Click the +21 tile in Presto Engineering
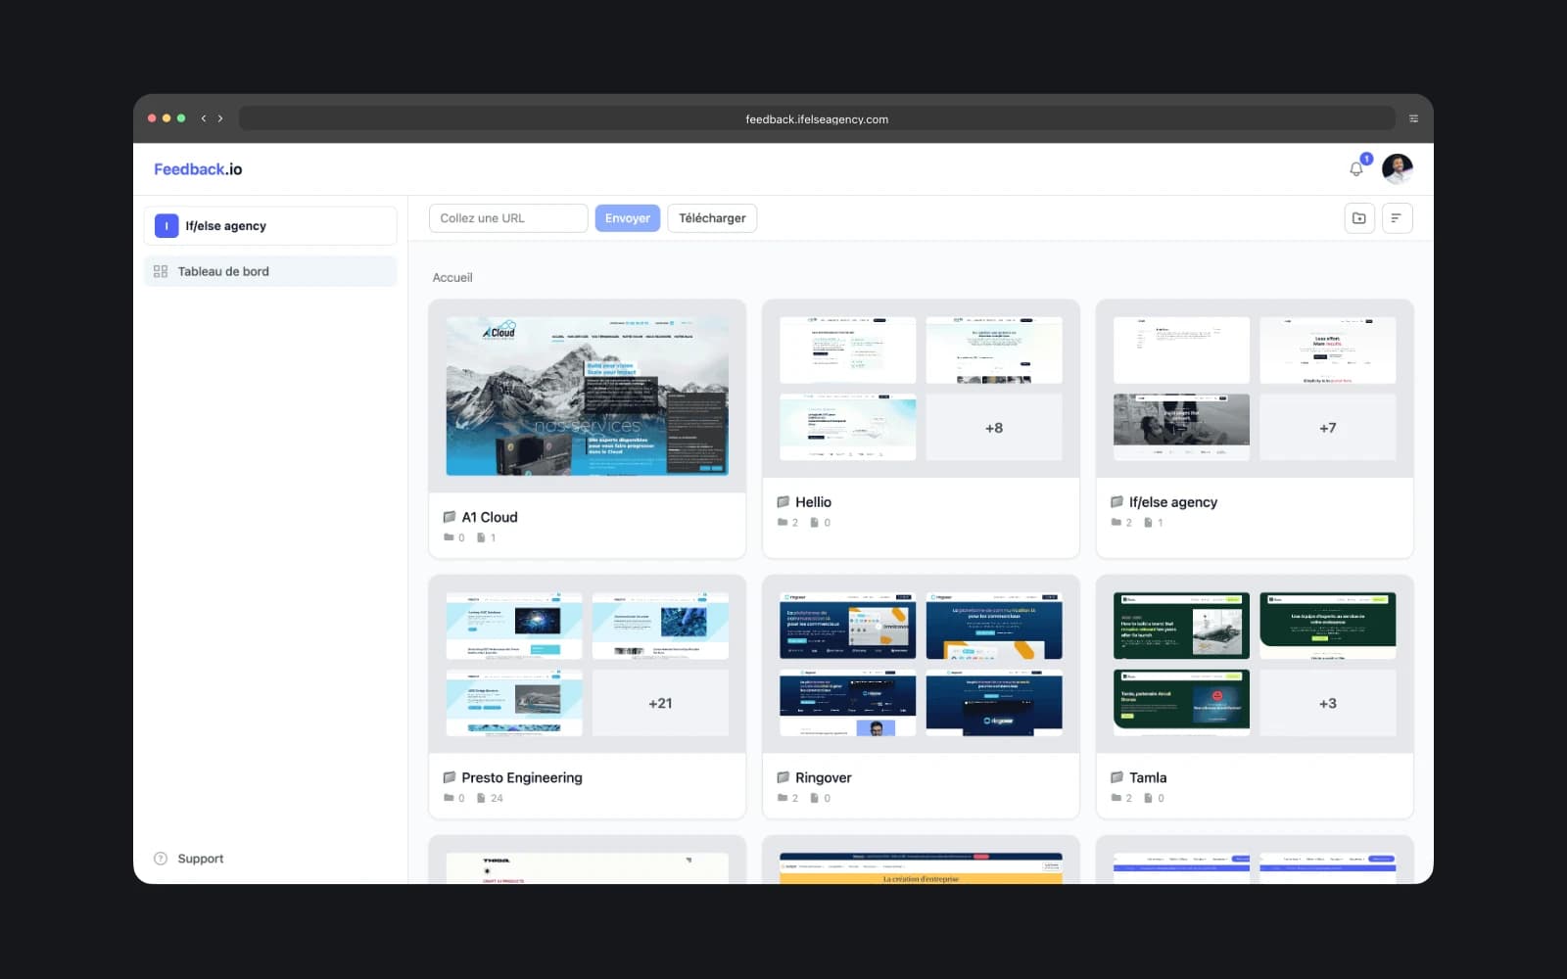Image resolution: width=1567 pixels, height=979 pixels. pyautogui.click(x=660, y=703)
